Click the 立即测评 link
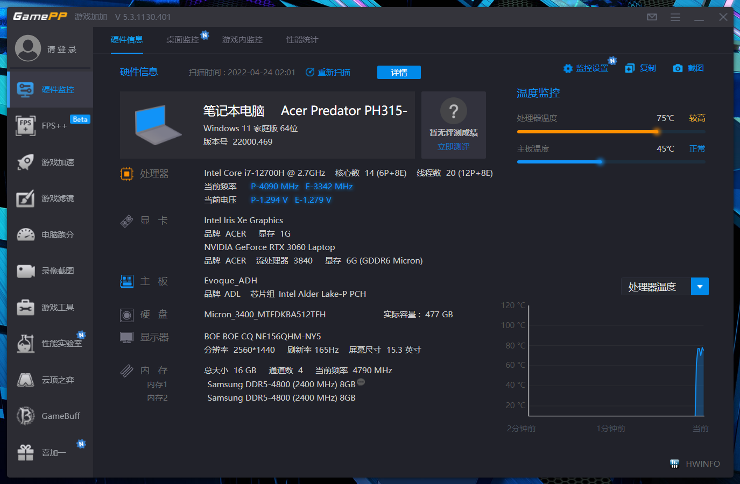 pyautogui.click(x=454, y=146)
